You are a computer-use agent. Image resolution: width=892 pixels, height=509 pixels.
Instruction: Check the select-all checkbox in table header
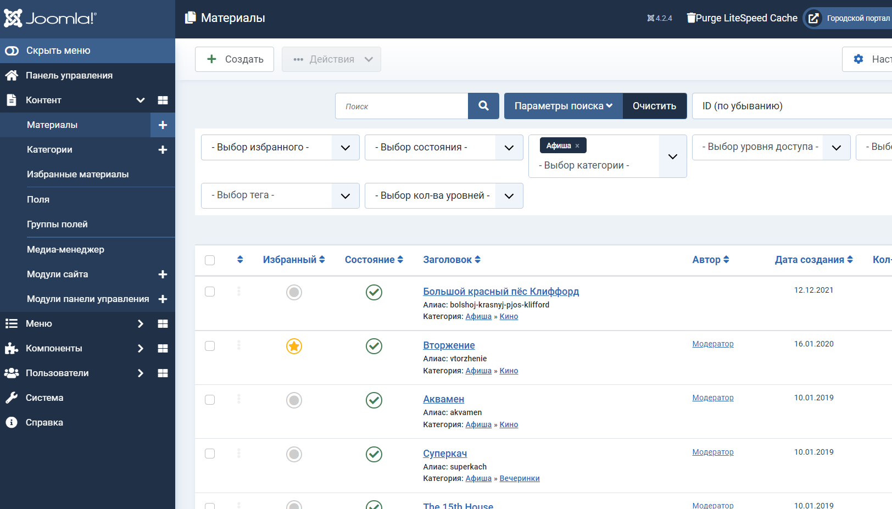(210, 260)
